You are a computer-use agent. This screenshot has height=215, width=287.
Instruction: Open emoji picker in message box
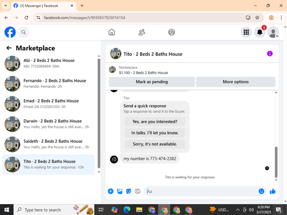(x=261, y=191)
